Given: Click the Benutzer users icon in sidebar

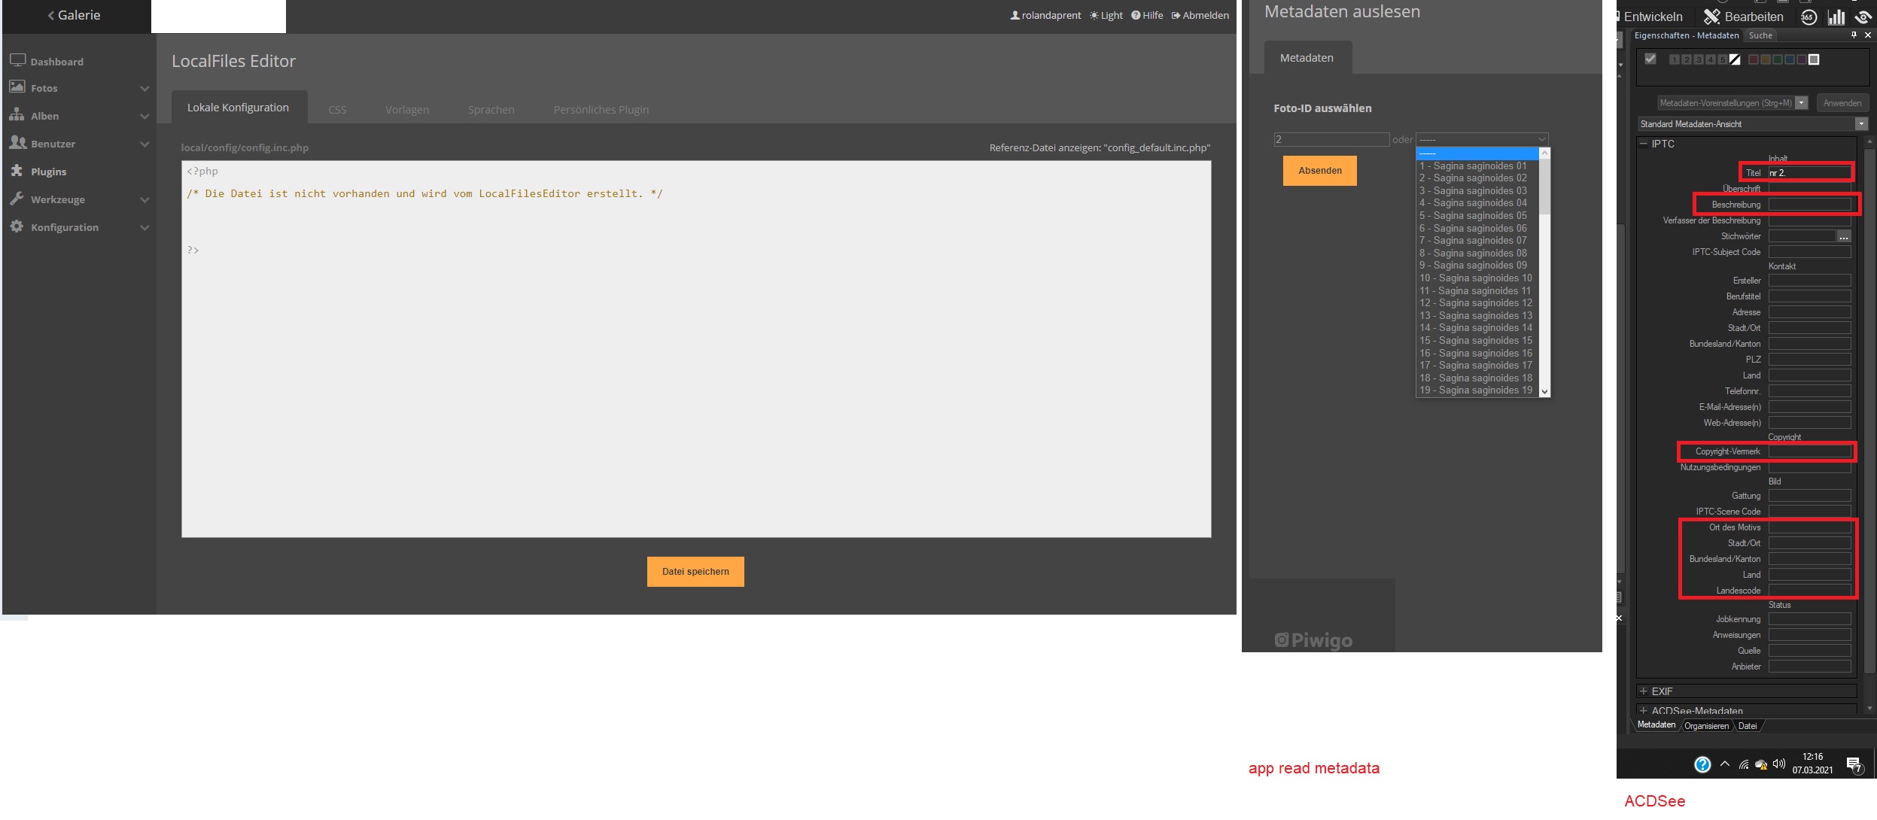Looking at the screenshot, I should tap(17, 142).
